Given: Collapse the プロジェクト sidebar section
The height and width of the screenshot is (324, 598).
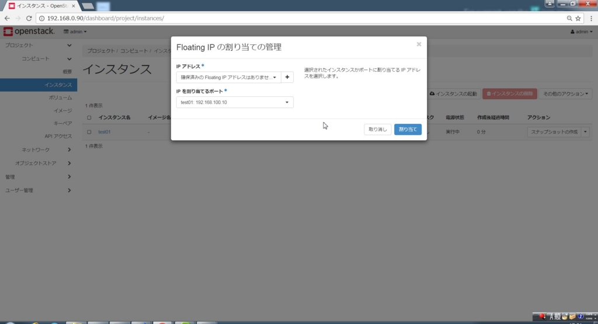Looking at the screenshot, I should click(x=38, y=45).
